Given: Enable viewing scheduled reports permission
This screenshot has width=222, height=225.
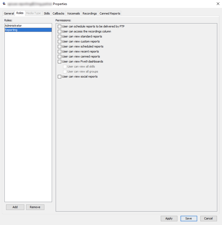Looking at the screenshot, I should tap(59, 46).
